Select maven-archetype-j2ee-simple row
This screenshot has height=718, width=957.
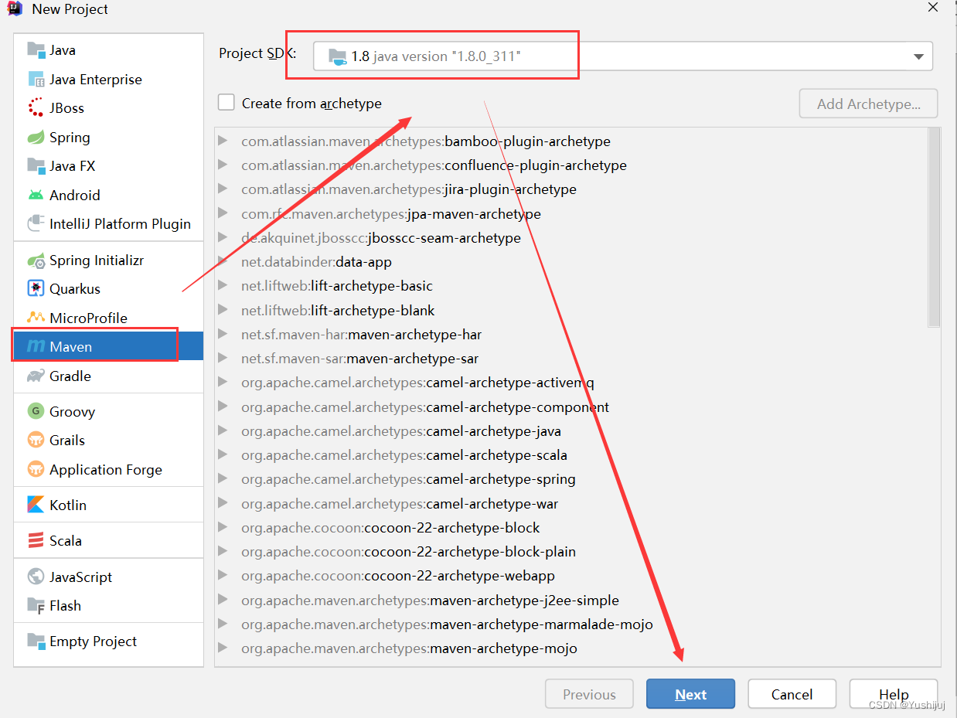tap(570, 600)
